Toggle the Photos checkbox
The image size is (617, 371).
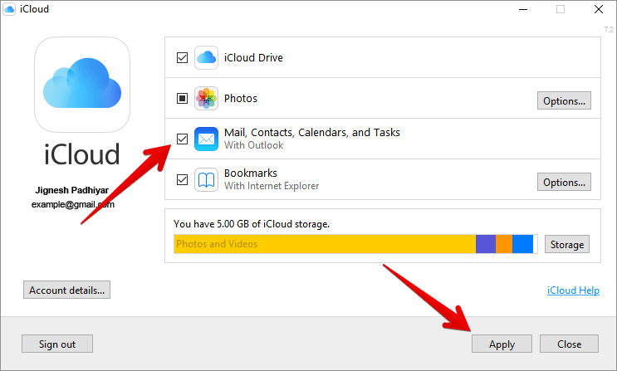click(x=182, y=99)
